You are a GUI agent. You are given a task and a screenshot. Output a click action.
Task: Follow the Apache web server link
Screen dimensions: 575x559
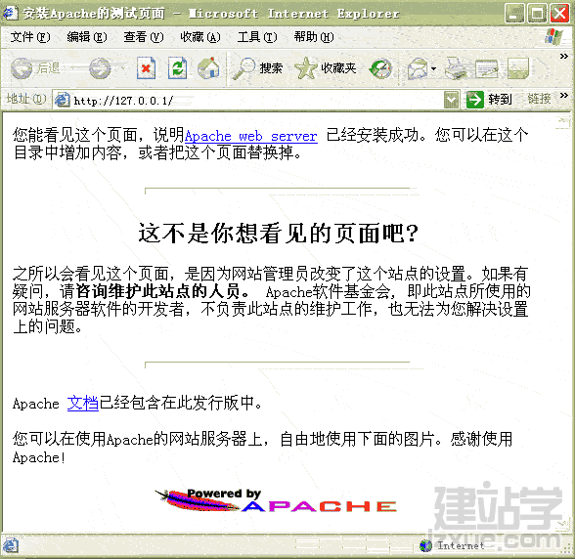pos(250,136)
